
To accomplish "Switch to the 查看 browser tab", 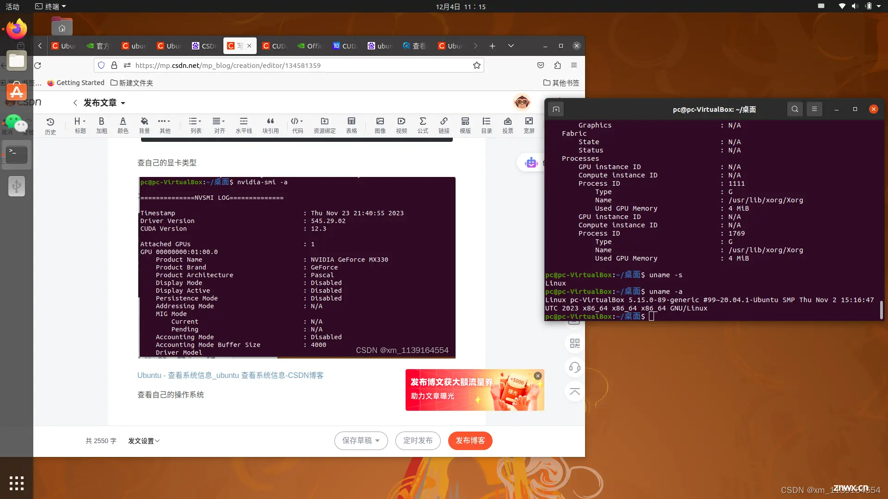I will [x=415, y=46].
